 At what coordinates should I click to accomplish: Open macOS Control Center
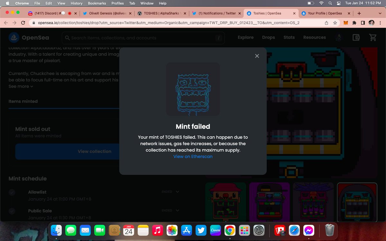[338, 3]
